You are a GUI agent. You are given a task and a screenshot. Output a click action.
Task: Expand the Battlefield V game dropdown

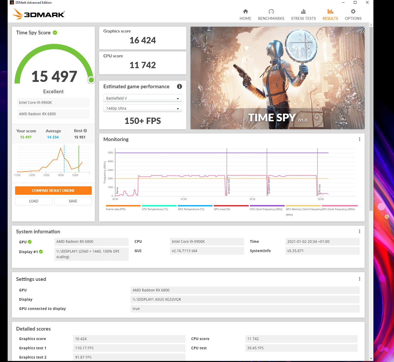(x=142, y=98)
